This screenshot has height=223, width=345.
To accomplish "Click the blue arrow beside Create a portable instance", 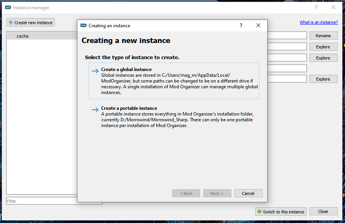I will (95, 110).
